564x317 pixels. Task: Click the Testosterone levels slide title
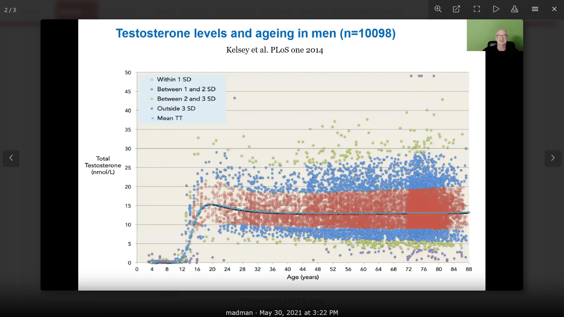(256, 33)
